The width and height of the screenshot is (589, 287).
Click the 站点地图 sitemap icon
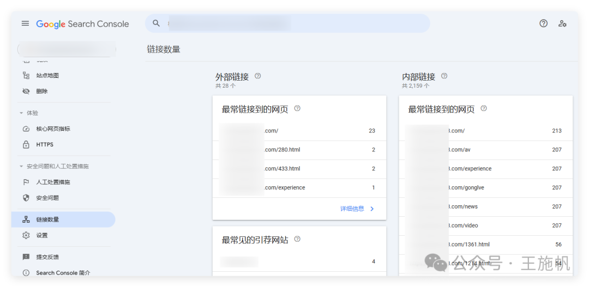[x=26, y=75]
